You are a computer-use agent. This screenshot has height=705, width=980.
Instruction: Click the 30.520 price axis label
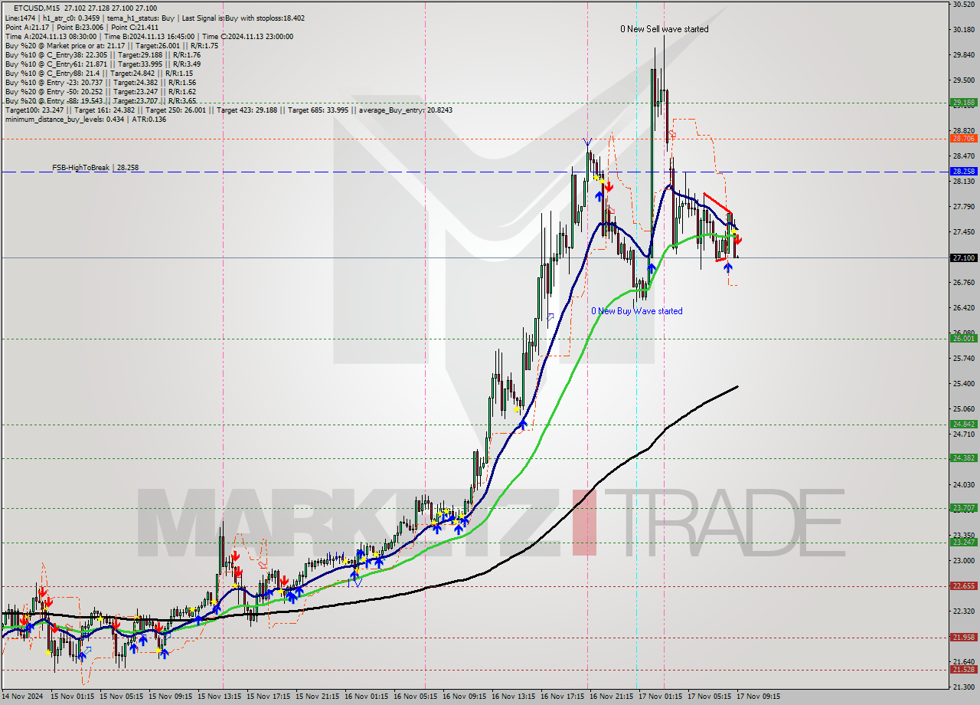(963, 5)
